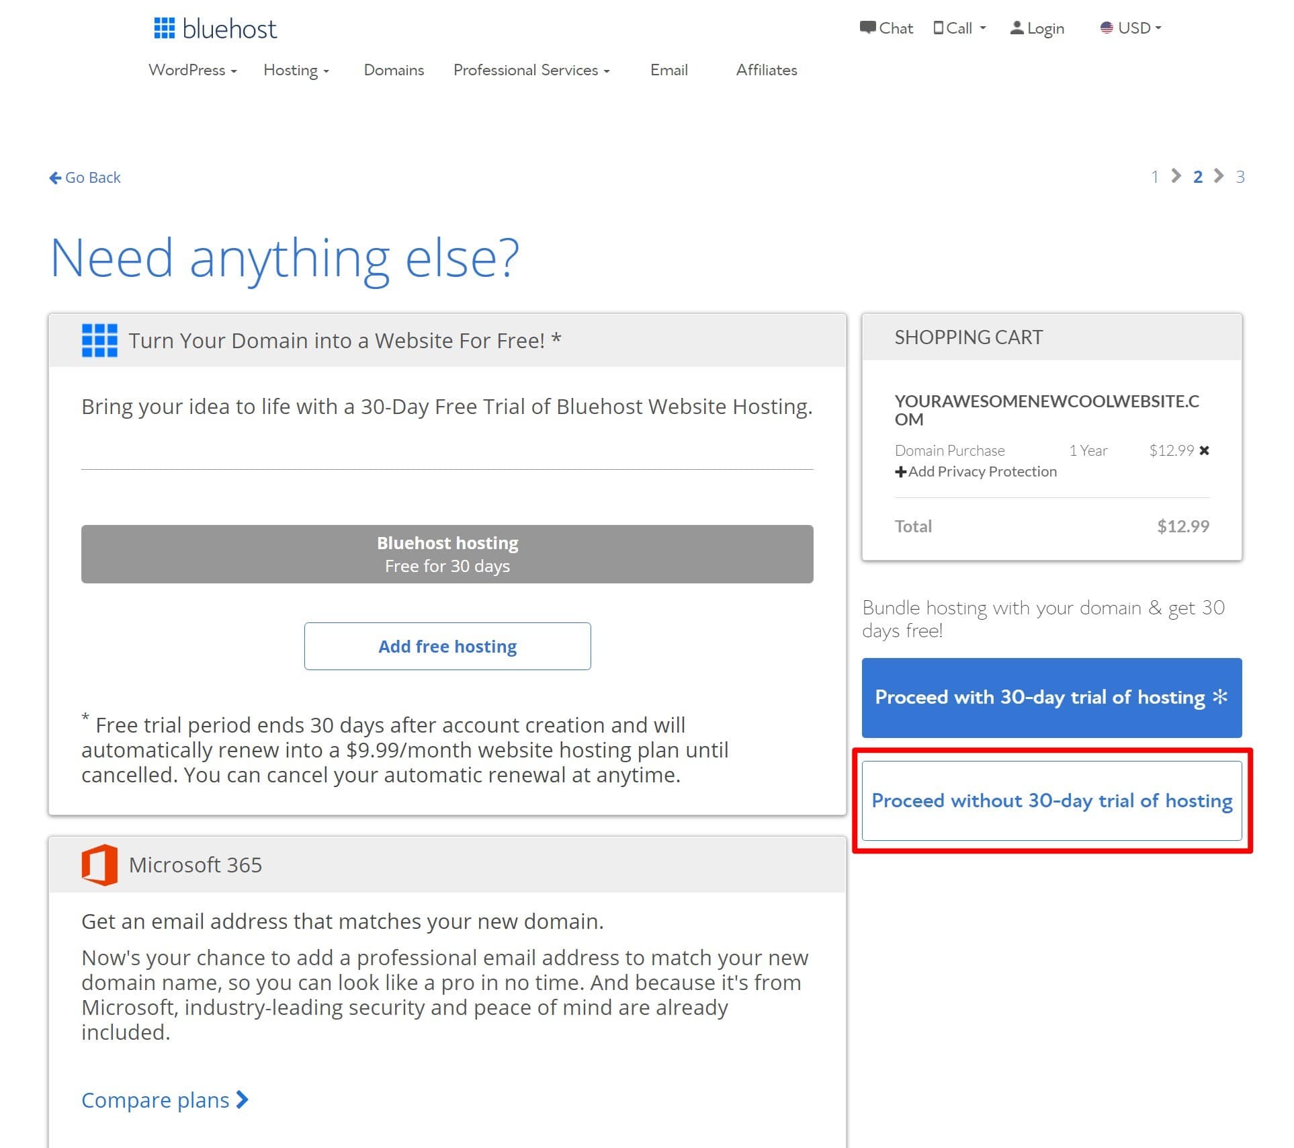Remove domain with the X icon
Image resolution: width=1294 pixels, height=1148 pixels.
coord(1204,450)
